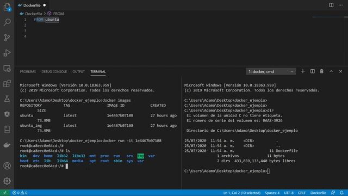348x196 pixels.
Task: Maximize the panel with the up chevron
Action: [x=331, y=71]
